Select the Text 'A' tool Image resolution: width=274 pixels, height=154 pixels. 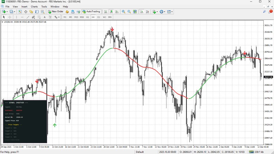45,17
